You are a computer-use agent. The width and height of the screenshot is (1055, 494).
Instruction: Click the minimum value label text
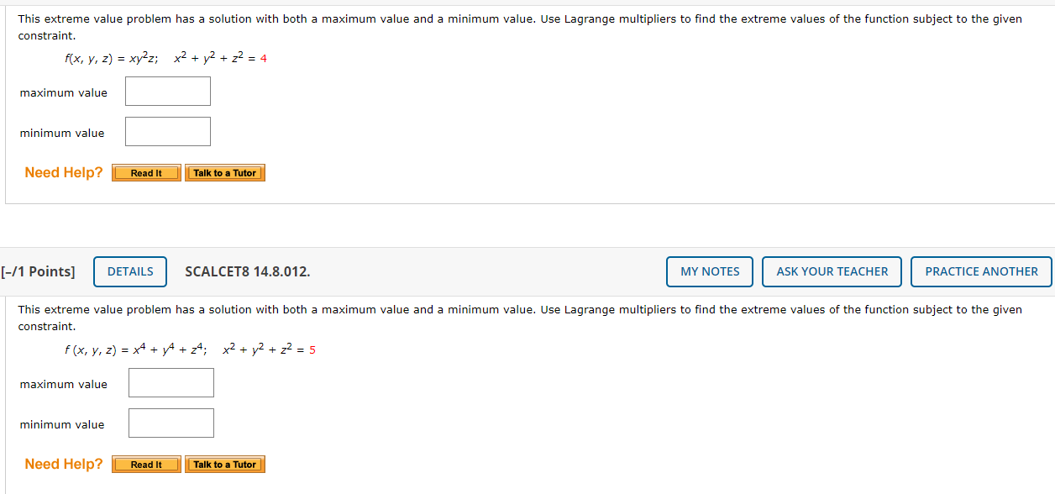[61, 133]
